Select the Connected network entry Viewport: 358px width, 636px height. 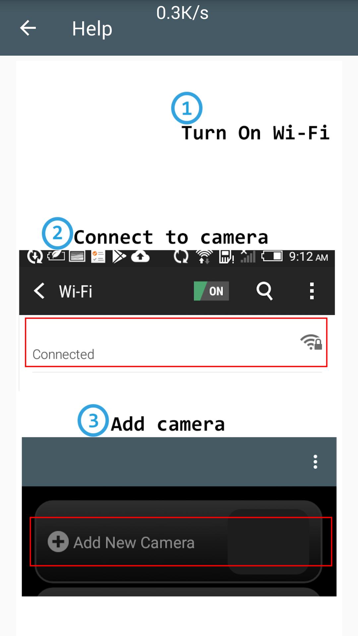176,342
